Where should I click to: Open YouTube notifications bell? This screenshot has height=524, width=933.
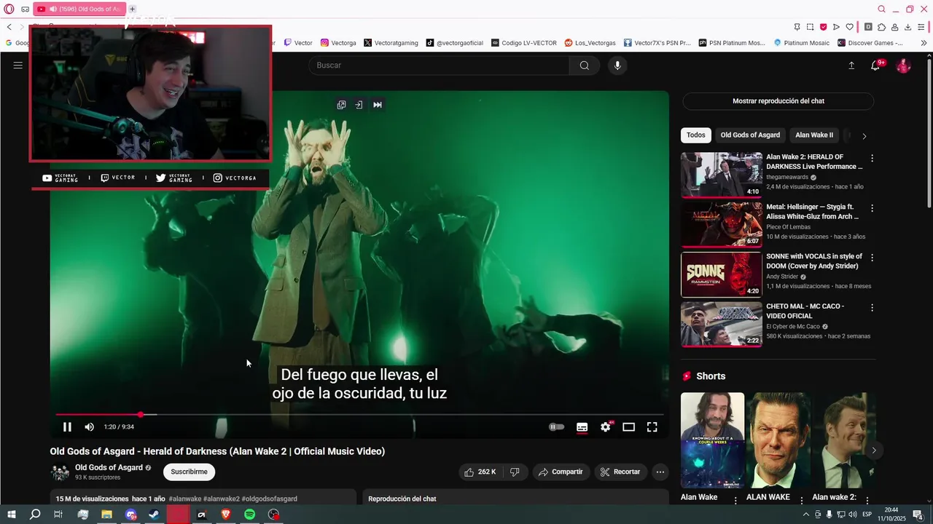(875, 65)
